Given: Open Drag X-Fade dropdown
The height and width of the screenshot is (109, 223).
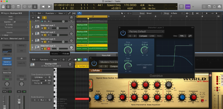Looking at the screenshot, I should [176, 13].
